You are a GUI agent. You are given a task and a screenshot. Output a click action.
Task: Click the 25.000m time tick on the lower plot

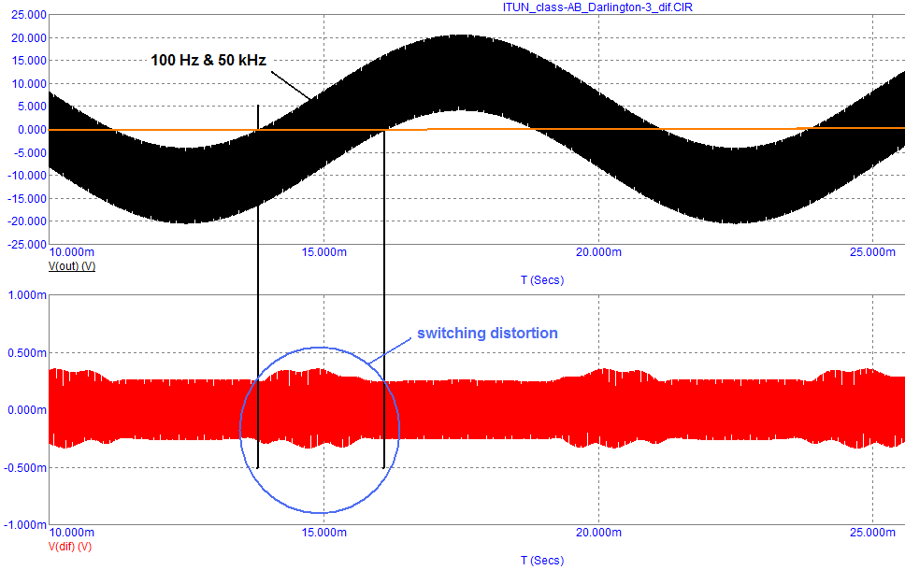[872, 533]
